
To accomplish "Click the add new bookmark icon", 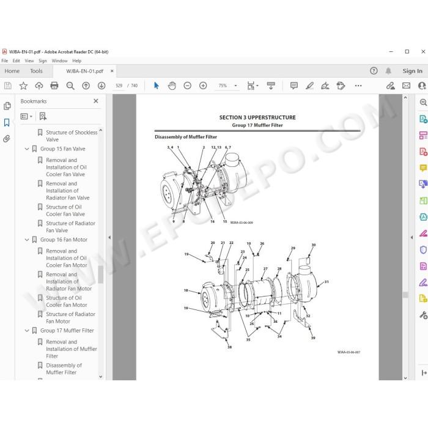I will pyautogui.click(x=43, y=117).
